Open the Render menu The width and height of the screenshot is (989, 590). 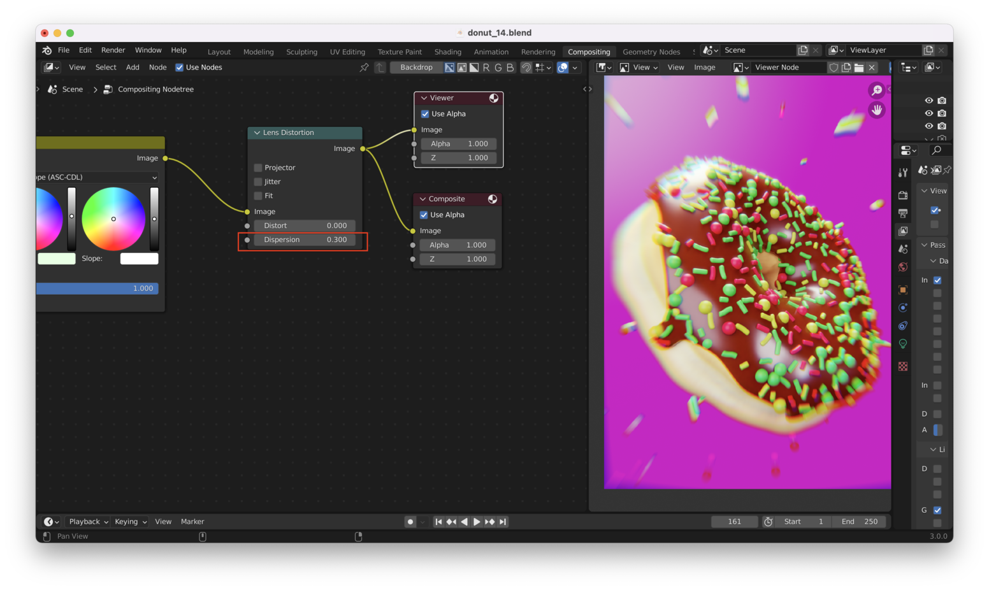pos(113,50)
